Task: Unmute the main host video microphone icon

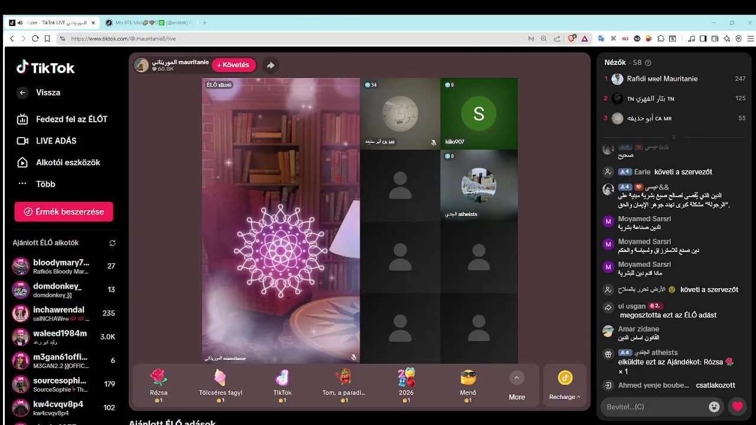Action: coord(353,357)
